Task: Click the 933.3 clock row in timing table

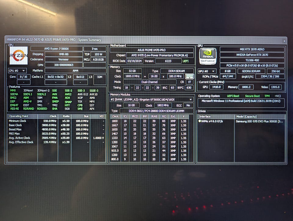Action: coord(149,151)
